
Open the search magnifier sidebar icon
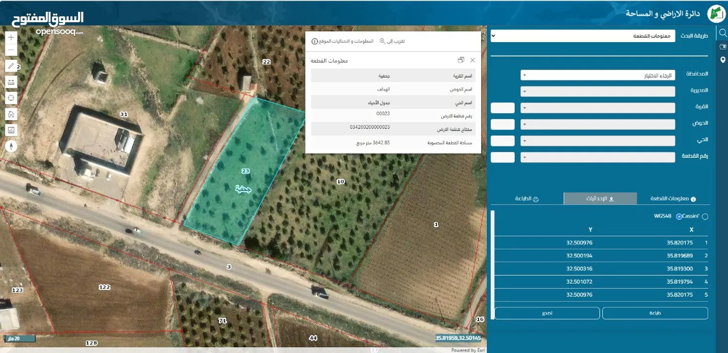point(723,33)
